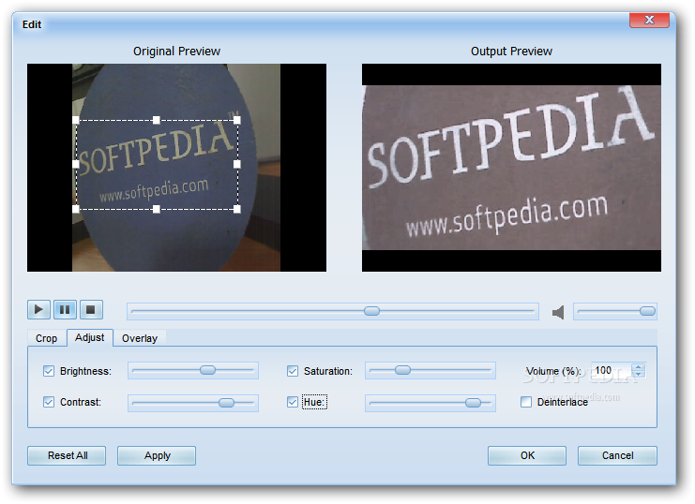The width and height of the screenshot is (695, 504).
Task: Click the Saturation slider handle
Action: tap(402, 370)
